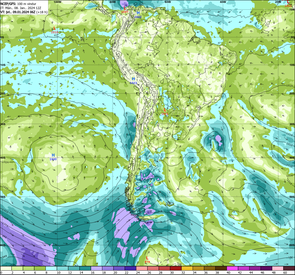
Task: Select the H 1022 high pressure marker
Action: click(138, 15)
